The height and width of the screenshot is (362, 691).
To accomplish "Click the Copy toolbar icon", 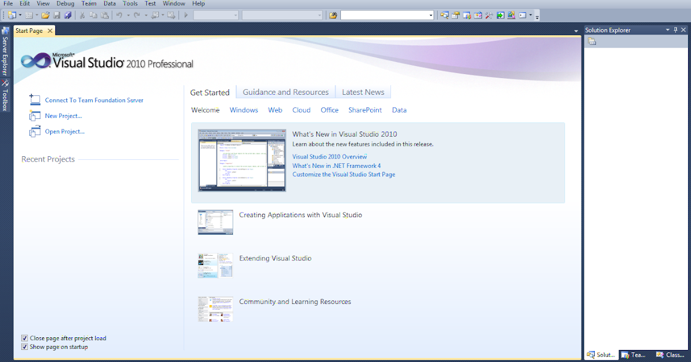I will pyautogui.click(x=93, y=15).
